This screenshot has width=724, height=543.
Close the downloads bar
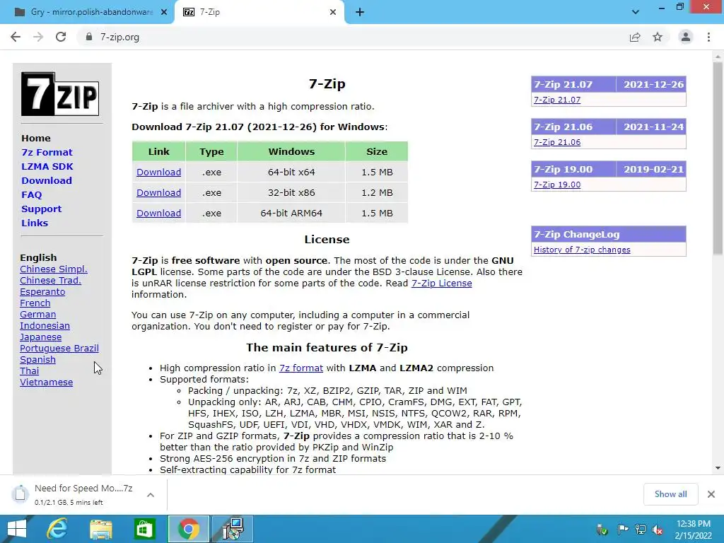711,494
